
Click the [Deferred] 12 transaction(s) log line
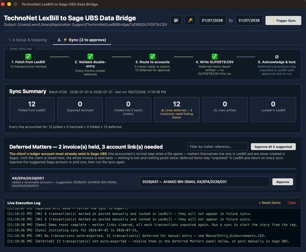pos(148,241)
